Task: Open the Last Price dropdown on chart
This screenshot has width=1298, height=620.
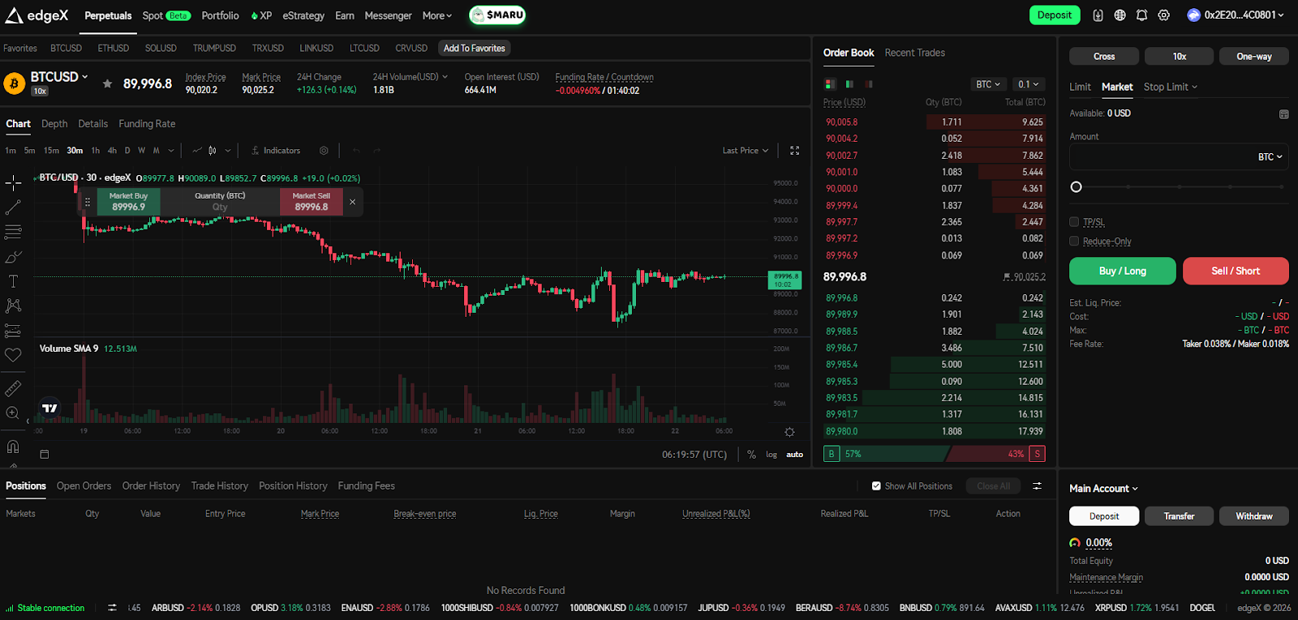Action: [746, 151]
